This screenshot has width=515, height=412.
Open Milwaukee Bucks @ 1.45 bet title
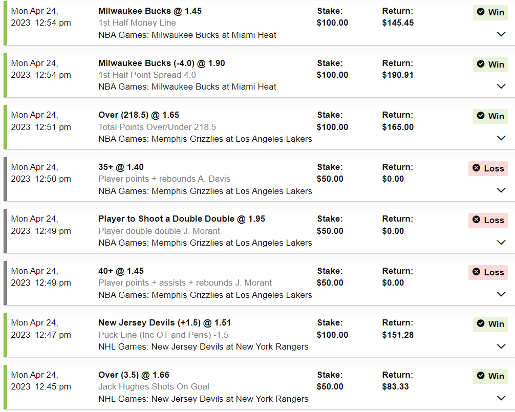click(x=149, y=11)
